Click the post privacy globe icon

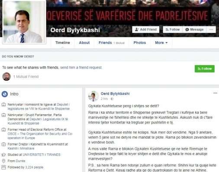(x=112, y=99)
